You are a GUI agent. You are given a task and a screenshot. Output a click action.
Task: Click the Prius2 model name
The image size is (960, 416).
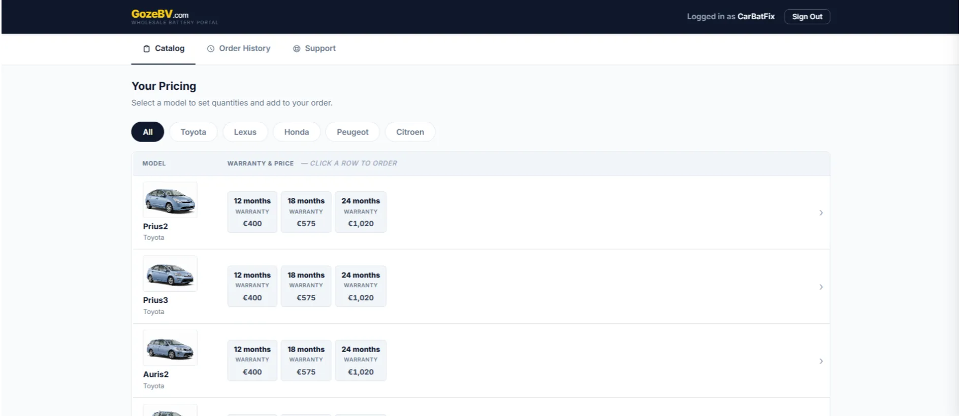[x=155, y=226]
